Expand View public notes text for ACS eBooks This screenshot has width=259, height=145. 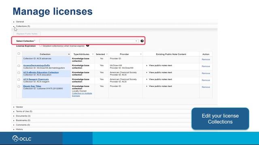pos(159,72)
